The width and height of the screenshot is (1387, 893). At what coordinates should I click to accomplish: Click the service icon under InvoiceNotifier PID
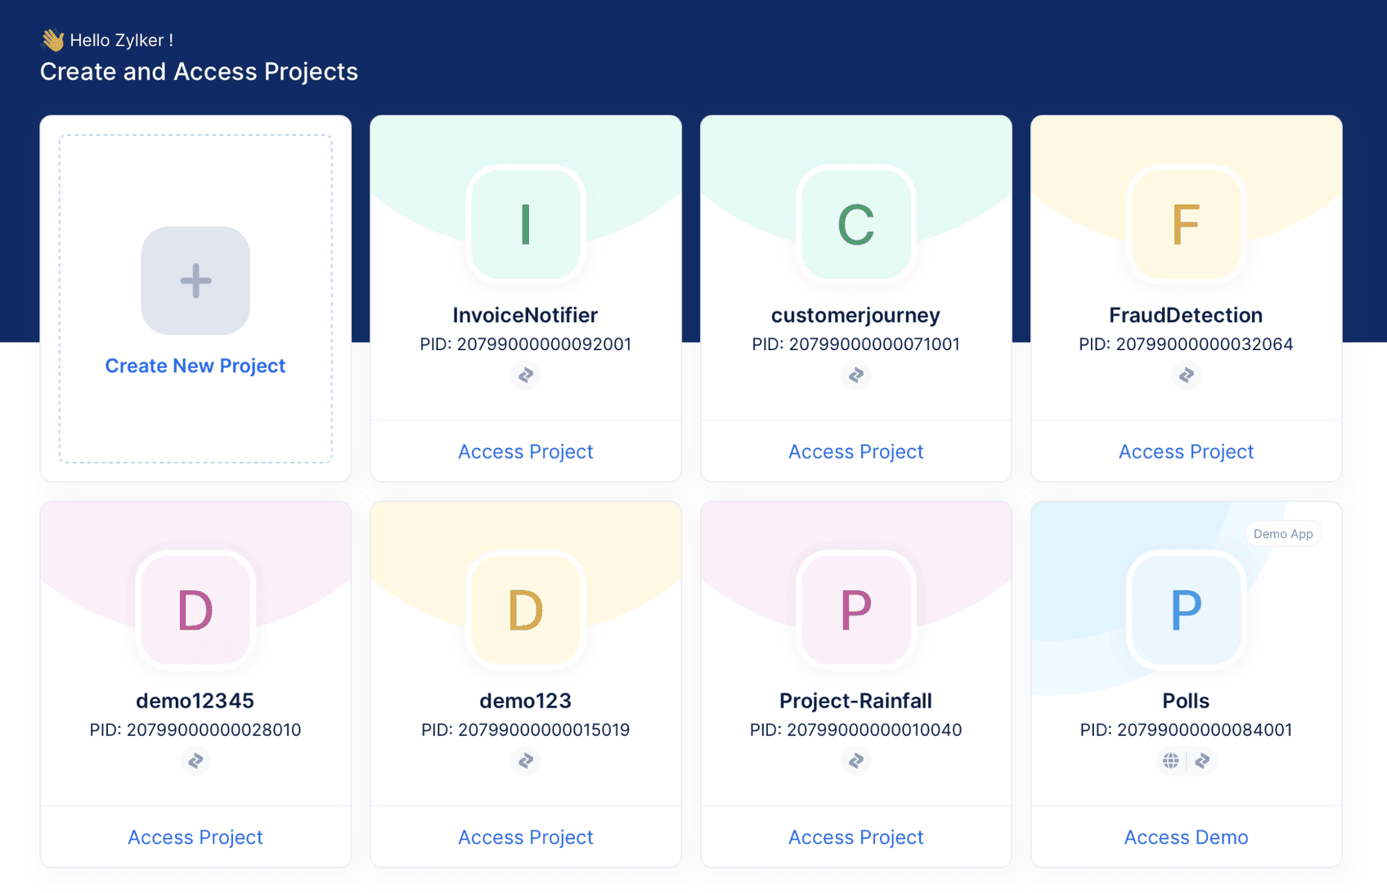point(526,375)
